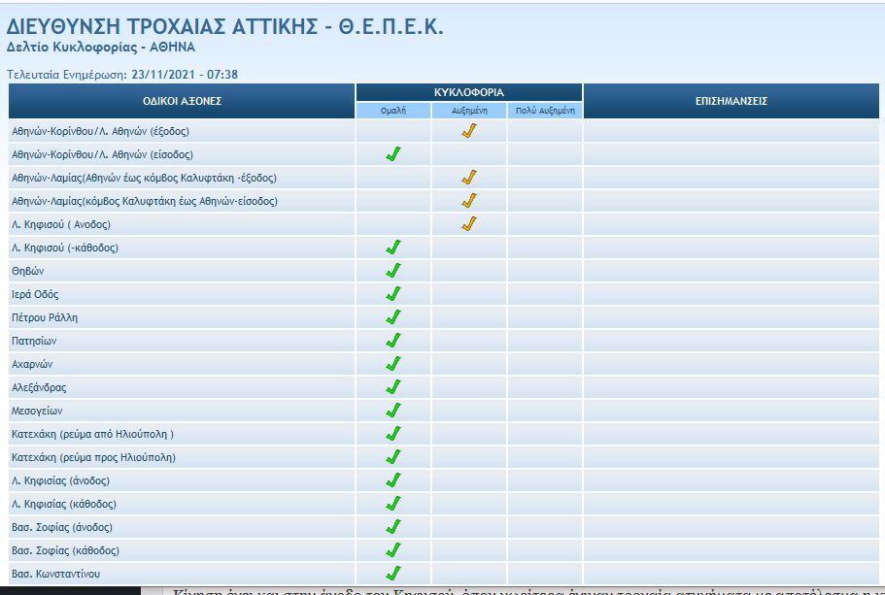This screenshot has width=885, height=595.
Task: Click orange checkmark in Λ. Κηφισού (Ανοδος) row
Action: tap(469, 224)
